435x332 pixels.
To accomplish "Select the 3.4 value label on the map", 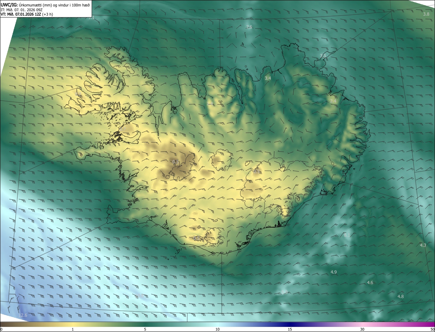I will 268,78.
